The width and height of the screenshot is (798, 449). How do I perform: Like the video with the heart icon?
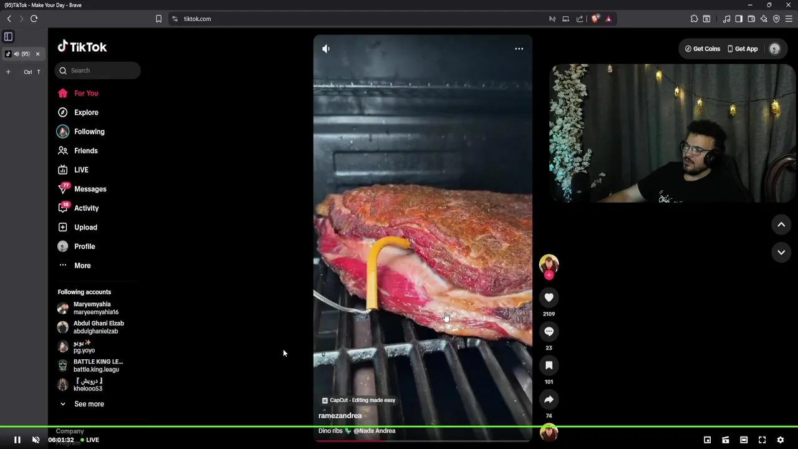pyautogui.click(x=549, y=297)
